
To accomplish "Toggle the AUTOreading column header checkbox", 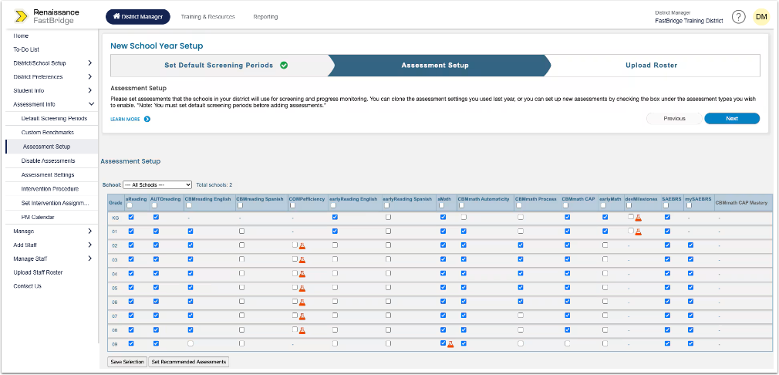I will click(154, 205).
